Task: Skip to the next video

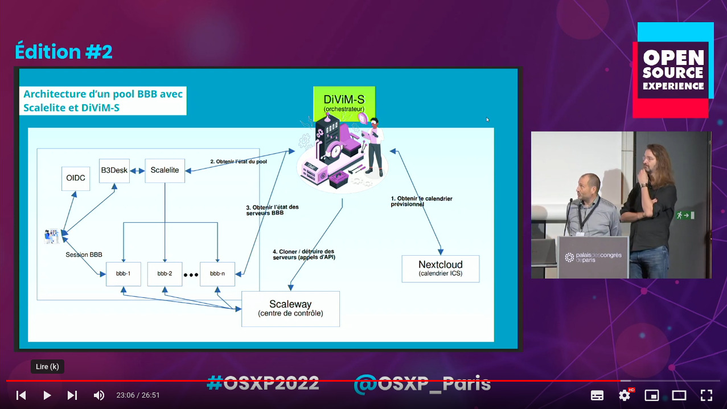Action: point(72,395)
